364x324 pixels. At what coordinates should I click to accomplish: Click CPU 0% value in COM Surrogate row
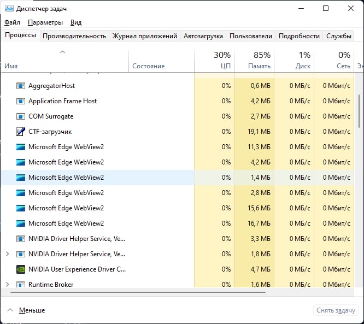point(226,116)
